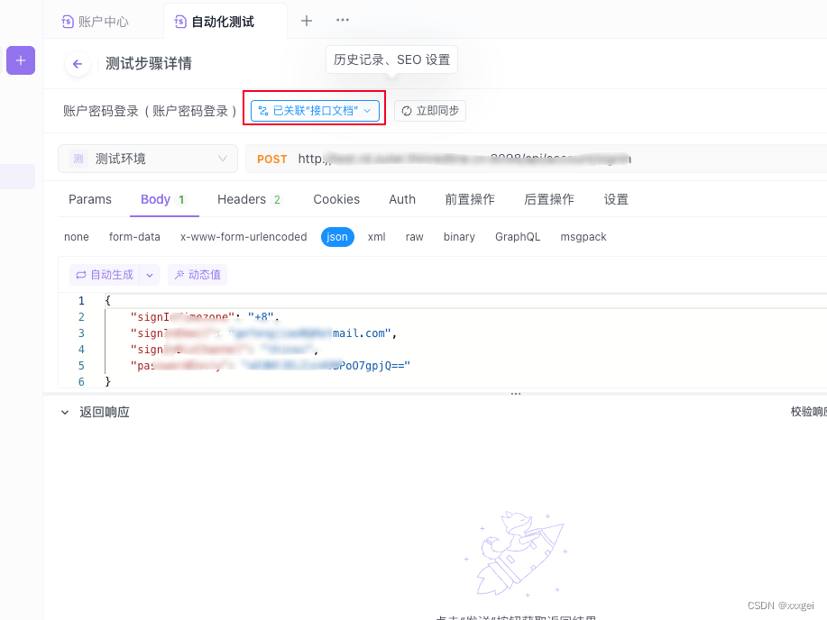The height and width of the screenshot is (620, 827).
Task: Open the 已关联接口文档 dropdown
Action: (x=316, y=111)
